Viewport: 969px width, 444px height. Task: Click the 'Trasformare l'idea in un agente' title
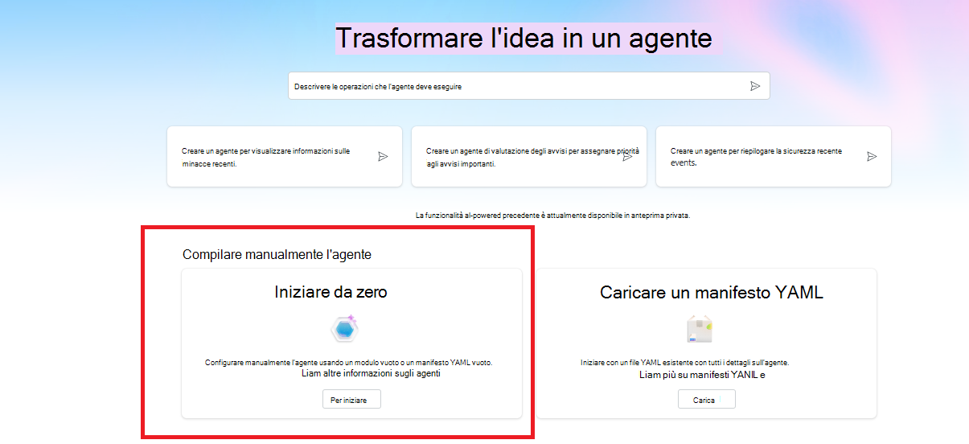click(x=524, y=38)
